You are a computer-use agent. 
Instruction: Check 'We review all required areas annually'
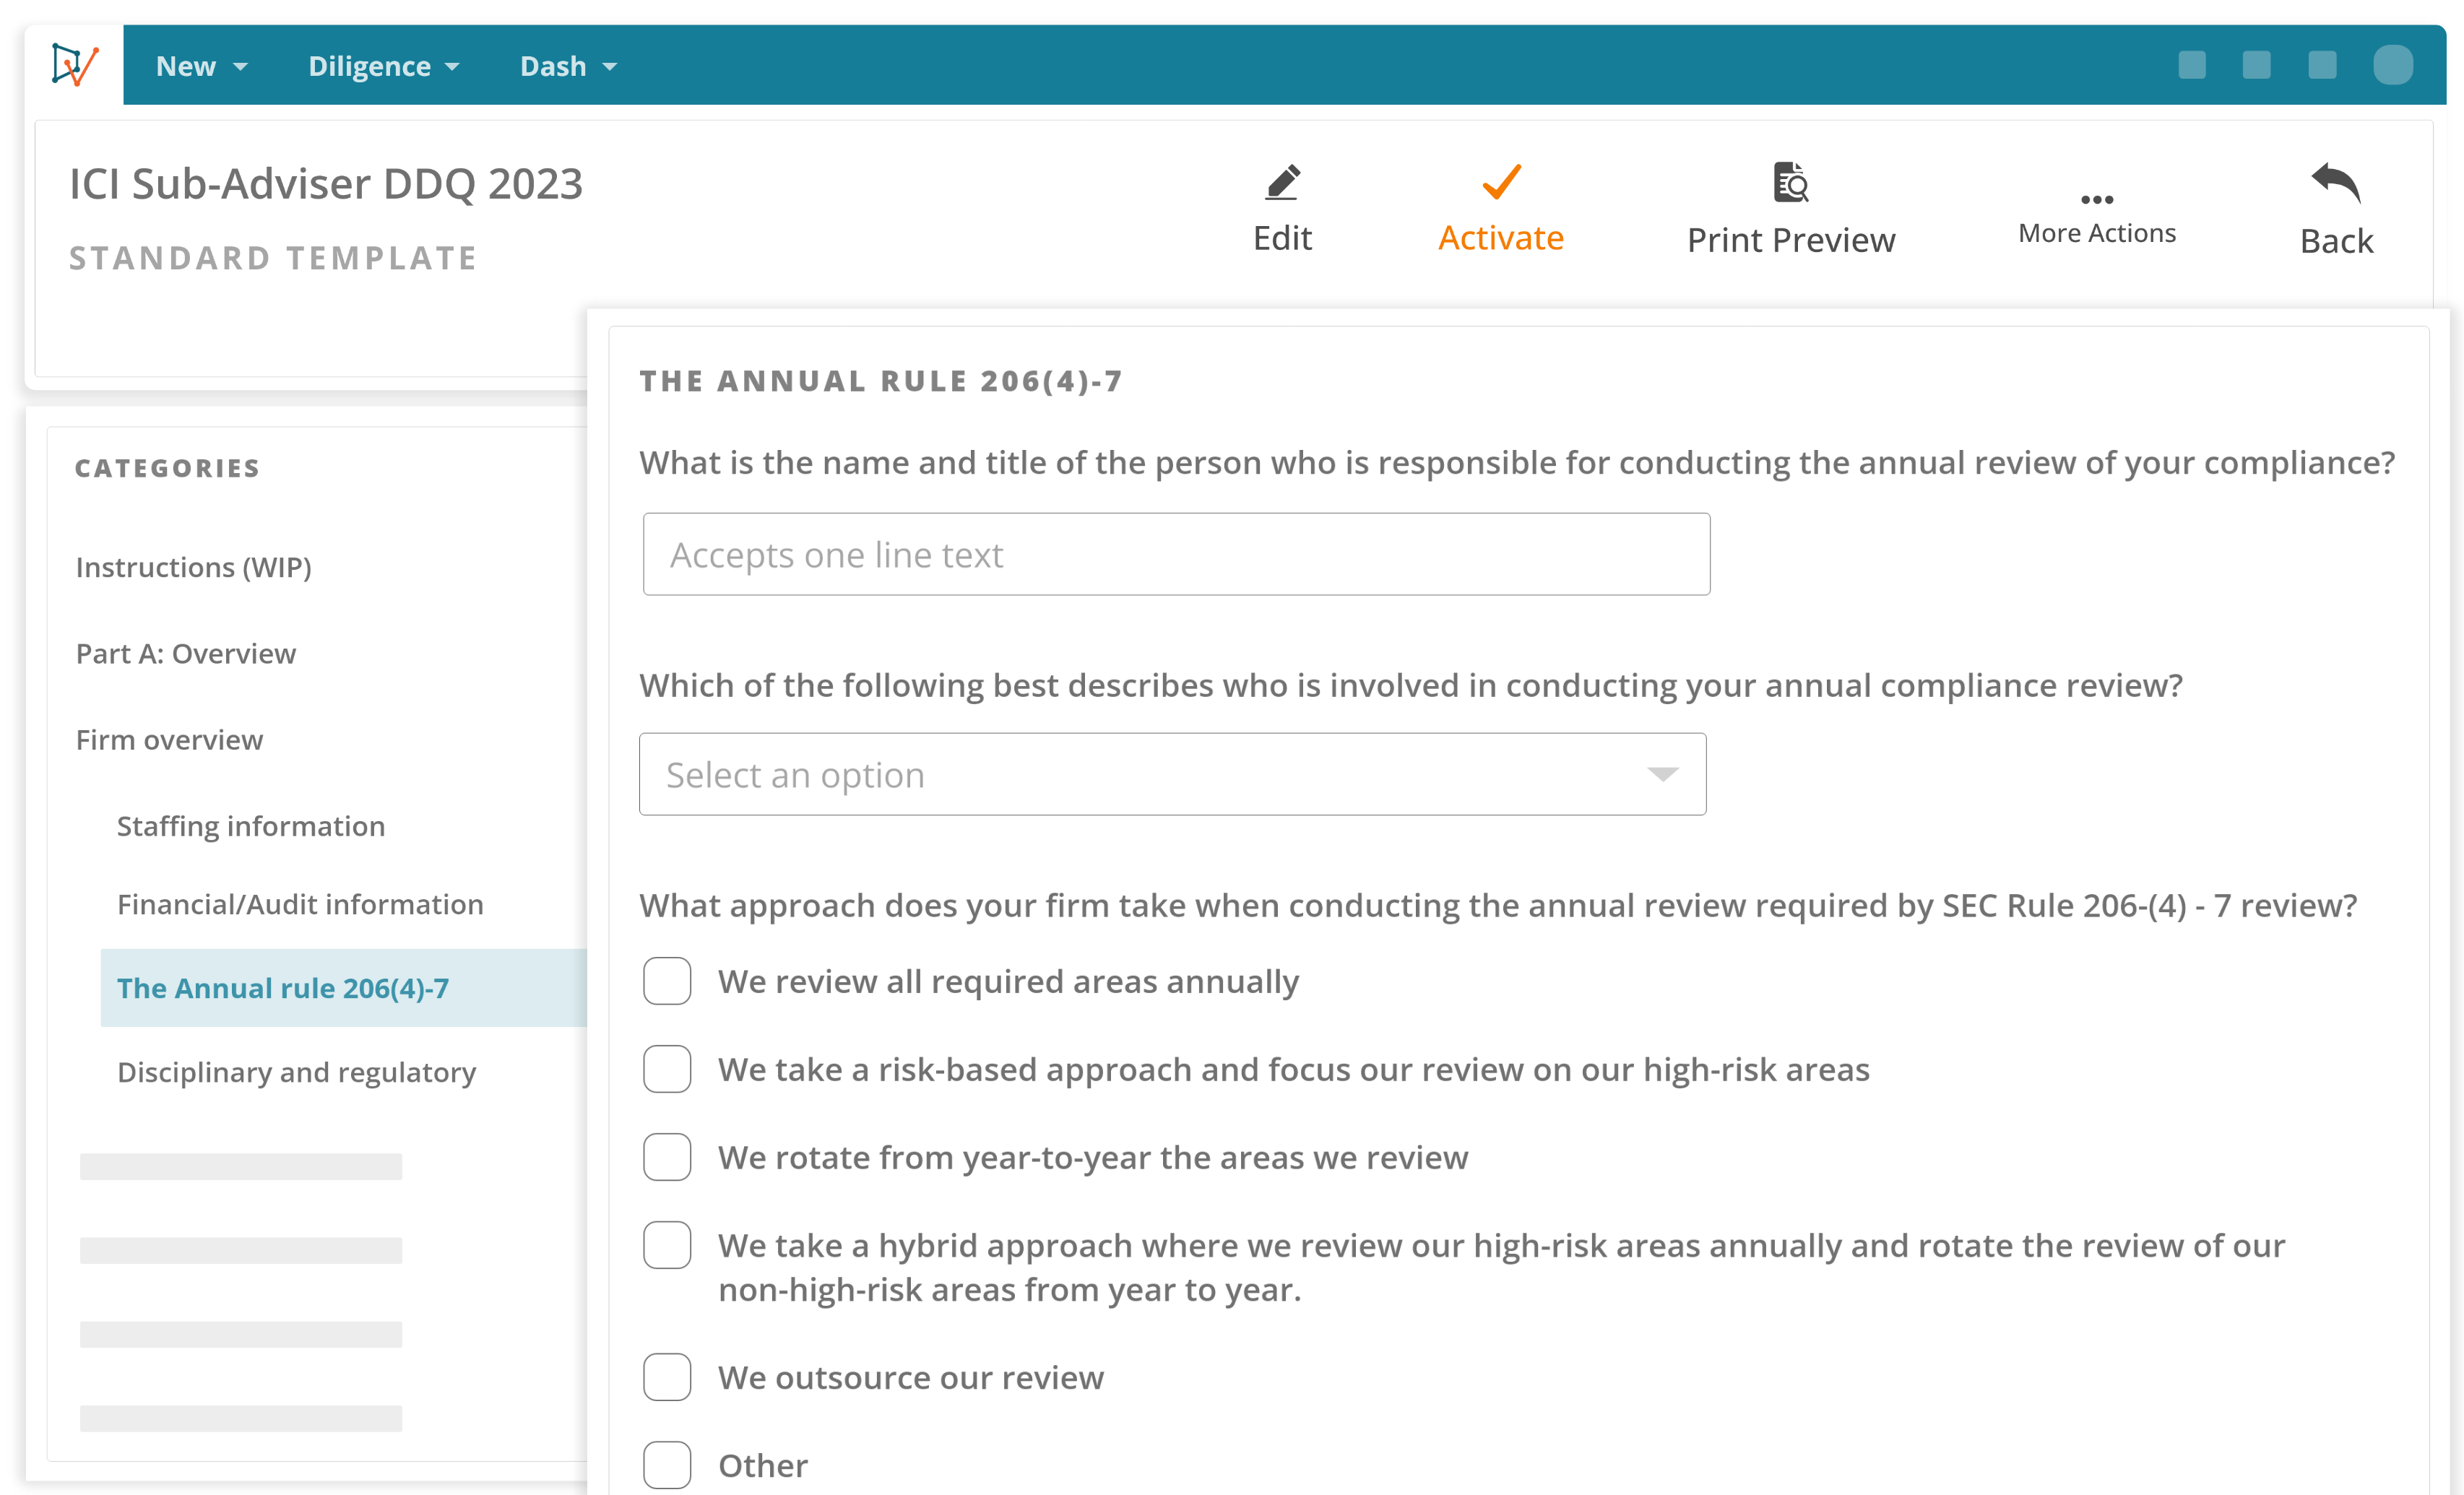(667, 981)
